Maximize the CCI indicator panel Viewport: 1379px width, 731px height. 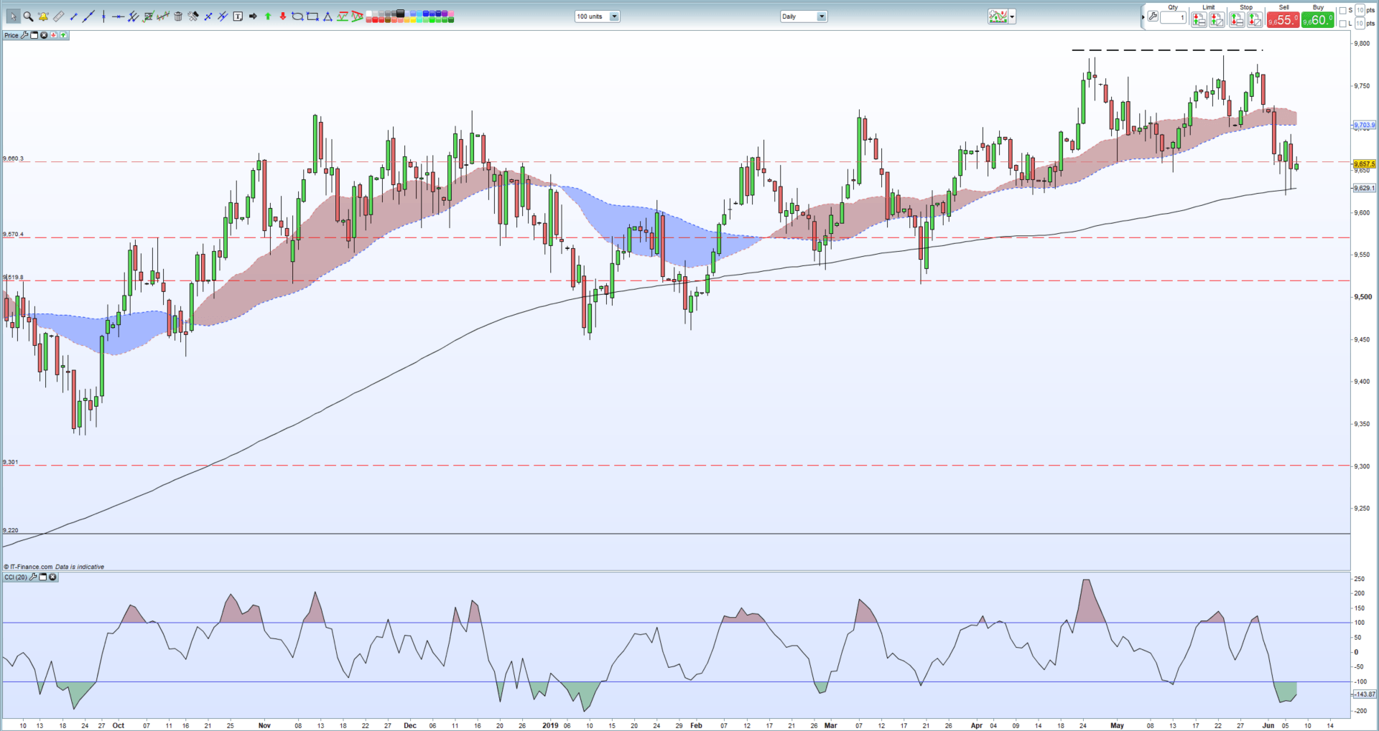coord(42,577)
